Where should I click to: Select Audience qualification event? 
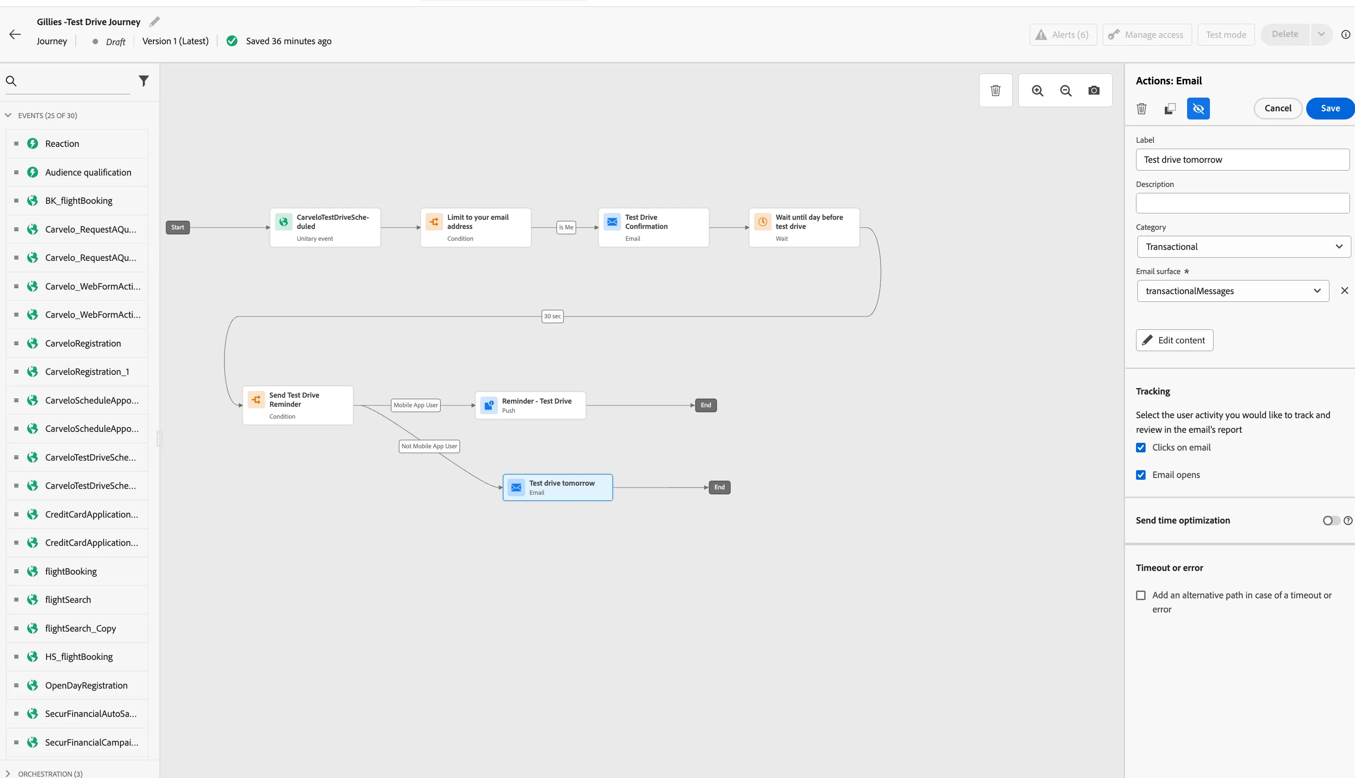click(x=78, y=172)
